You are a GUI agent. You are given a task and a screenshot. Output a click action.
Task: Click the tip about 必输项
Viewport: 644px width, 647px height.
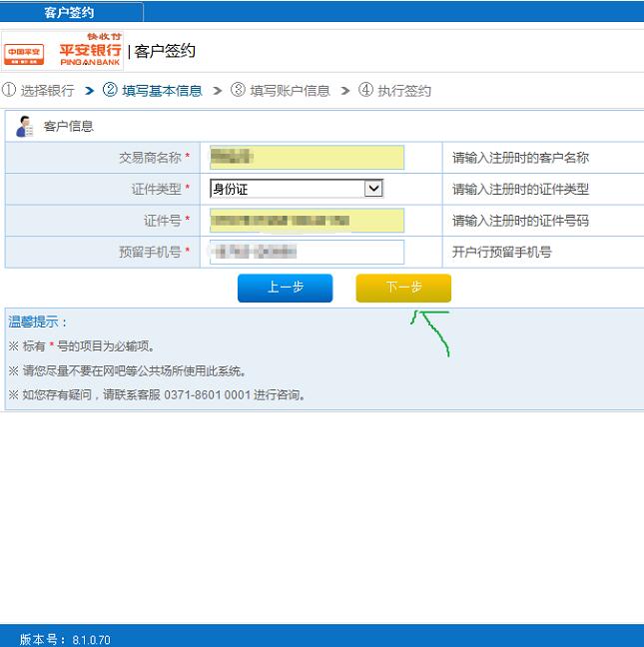pos(82,345)
